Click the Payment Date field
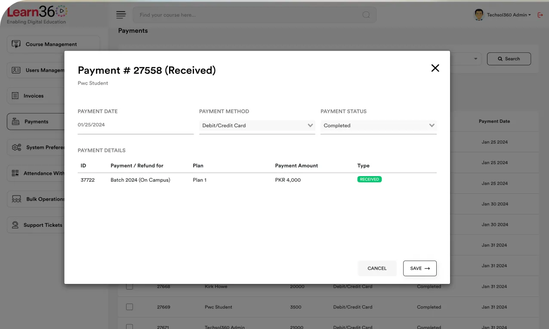This screenshot has height=329, width=549. click(136, 125)
